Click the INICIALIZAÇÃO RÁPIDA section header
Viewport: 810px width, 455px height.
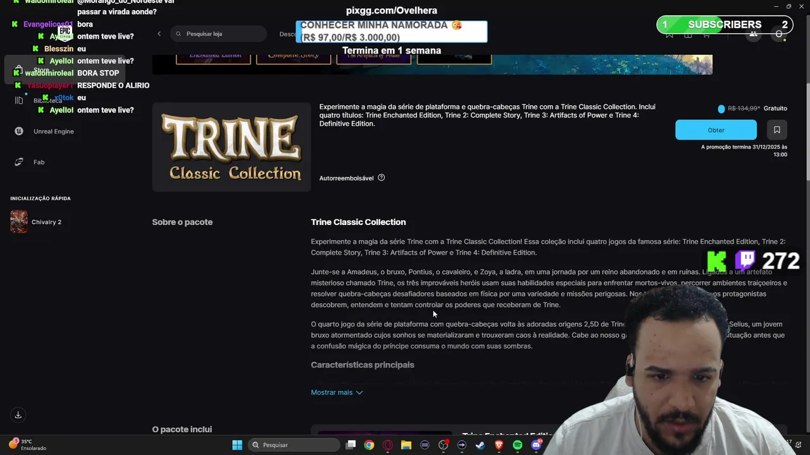pyautogui.click(x=40, y=198)
